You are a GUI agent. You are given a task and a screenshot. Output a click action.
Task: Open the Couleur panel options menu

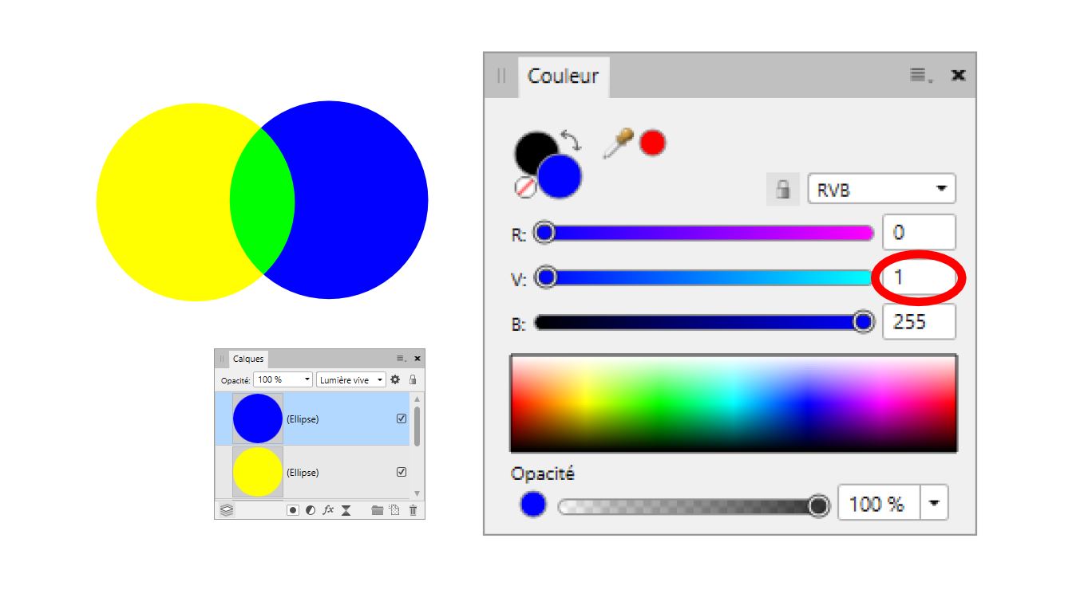point(920,75)
